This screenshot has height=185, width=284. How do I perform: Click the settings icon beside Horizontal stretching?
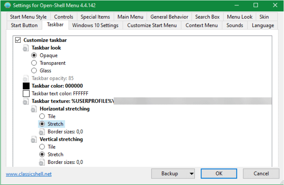(x=34, y=109)
